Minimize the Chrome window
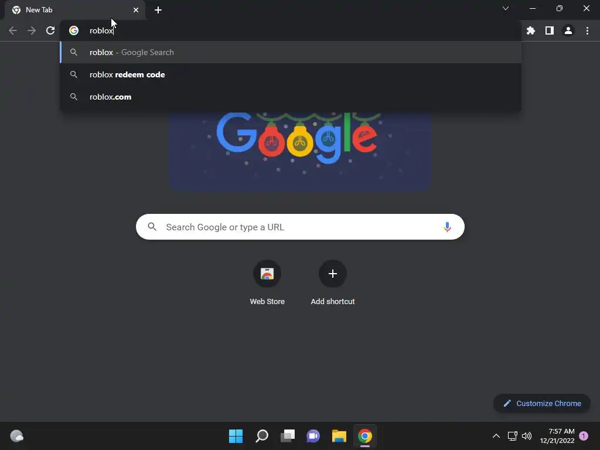 532,8
